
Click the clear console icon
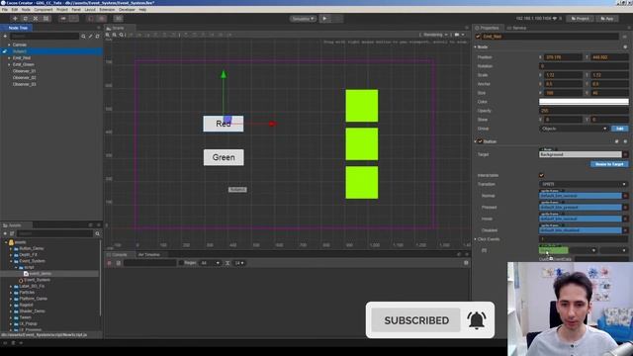point(110,263)
